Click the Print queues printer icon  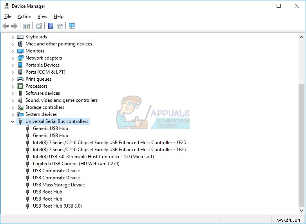(20, 79)
